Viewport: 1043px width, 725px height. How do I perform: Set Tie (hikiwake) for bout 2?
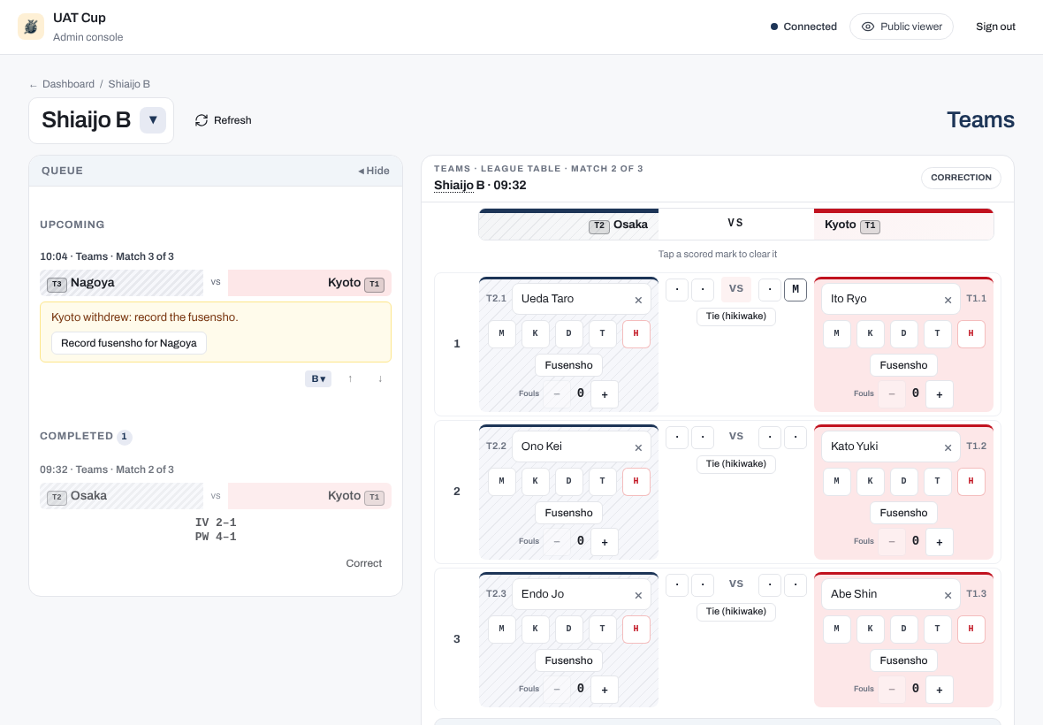click(735, 463)
